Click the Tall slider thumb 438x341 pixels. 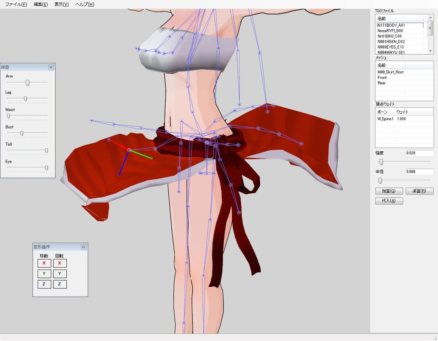click(x=47, y=151)
